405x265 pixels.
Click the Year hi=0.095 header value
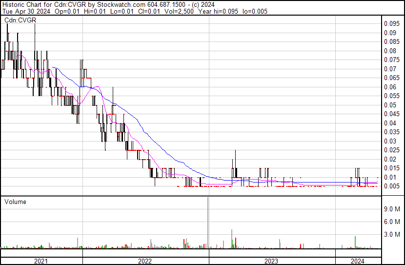click(218, 11)
